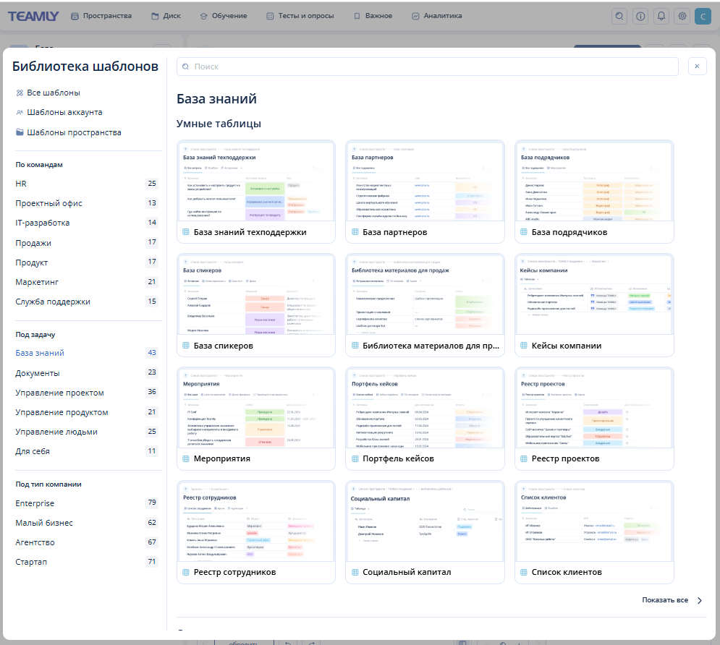
Task: Click the TEAMLY logo
Action: 33,16
